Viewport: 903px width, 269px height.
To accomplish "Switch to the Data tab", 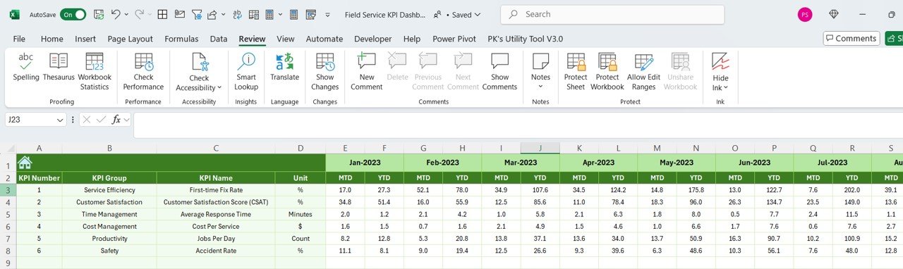I will coord(219,39).
